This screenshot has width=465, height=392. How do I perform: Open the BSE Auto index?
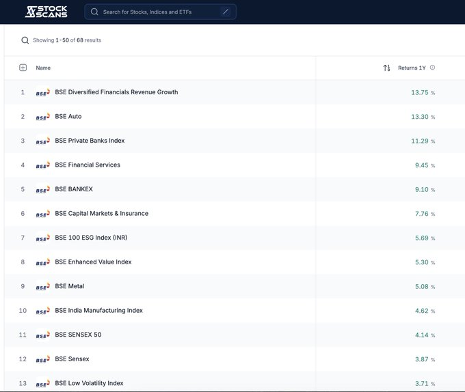pyautogui.click(x=68, y=116)
